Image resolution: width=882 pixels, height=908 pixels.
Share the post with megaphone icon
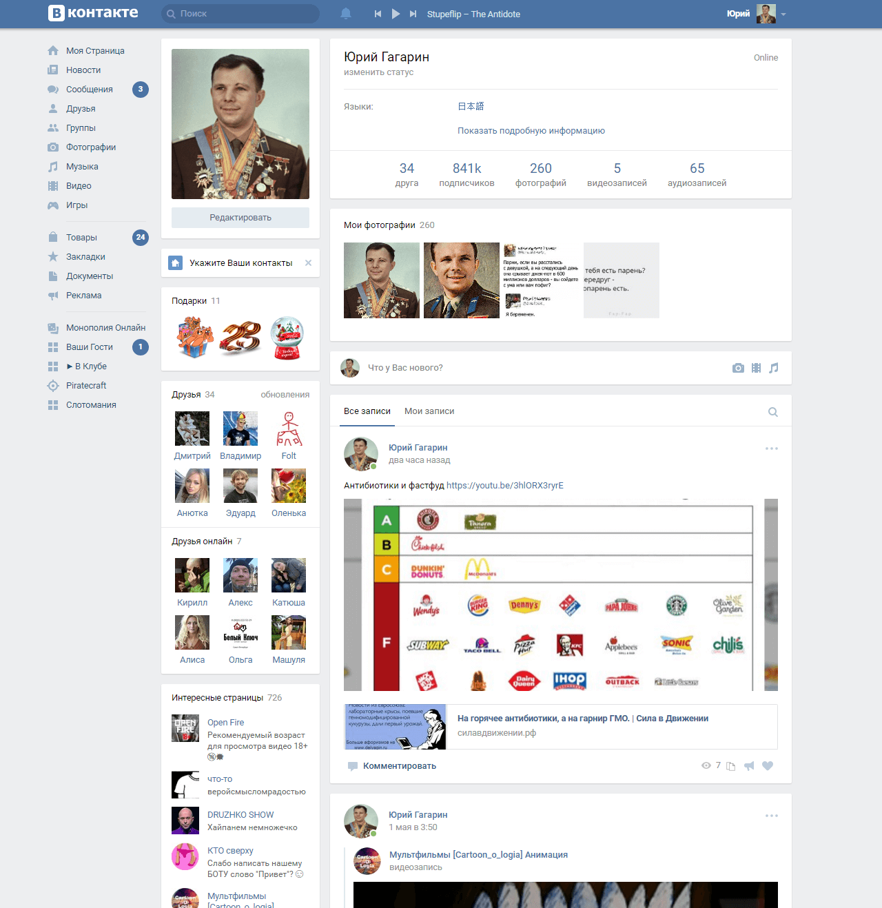tap(749, 766)
